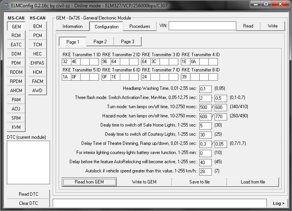Open the Procedures tab
This screenshot has height=211, width=292.
140,26
